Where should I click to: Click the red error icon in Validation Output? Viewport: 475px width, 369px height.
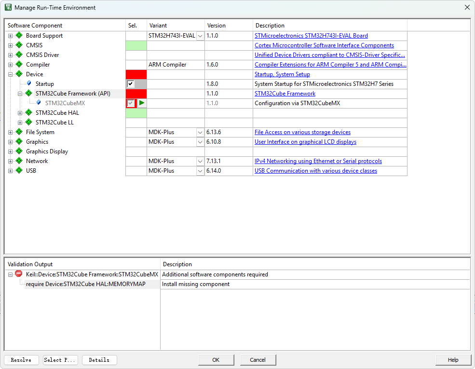(19, 274)
